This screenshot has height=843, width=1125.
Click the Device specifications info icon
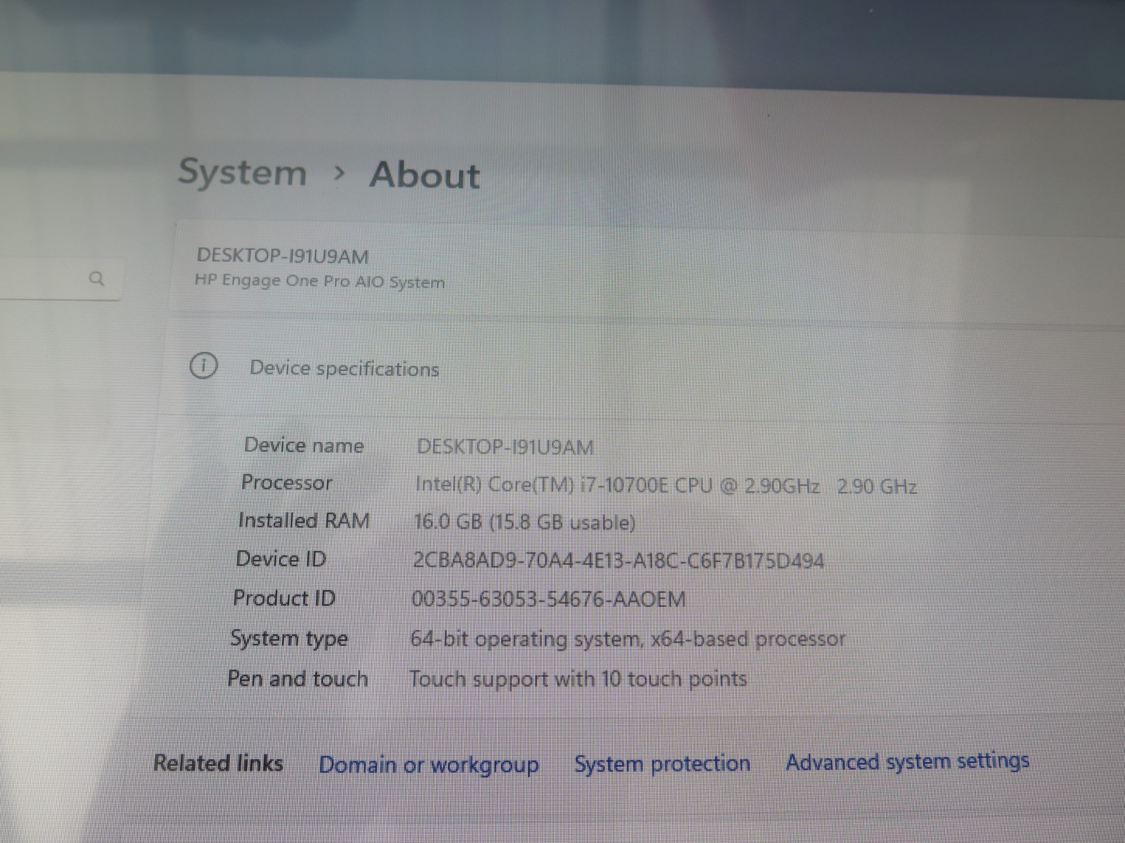[204, 366]
